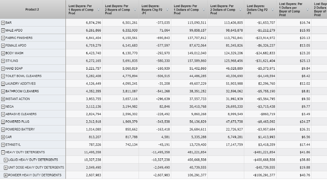The image size is (327, 181).
Task: Open filter for Per 2 Buyers column
Action: pos(135,10)
